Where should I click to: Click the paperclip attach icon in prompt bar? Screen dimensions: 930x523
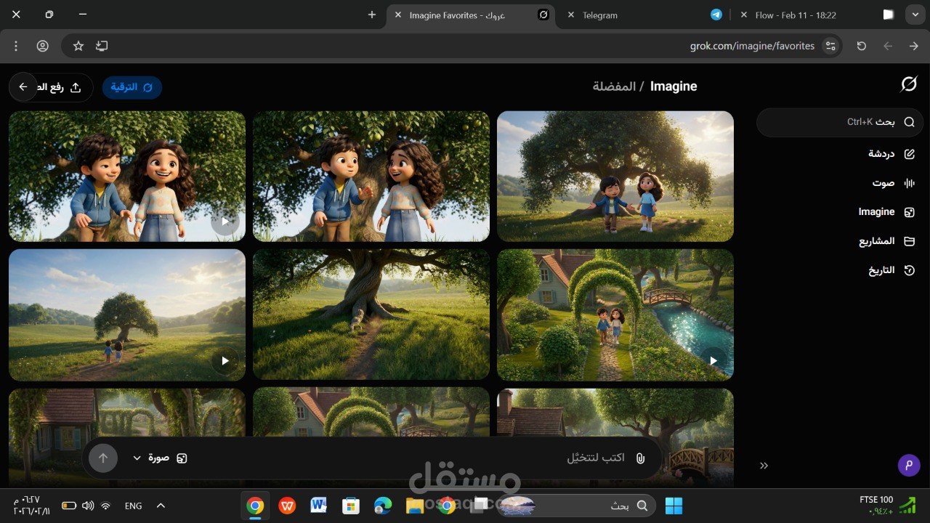640,458
